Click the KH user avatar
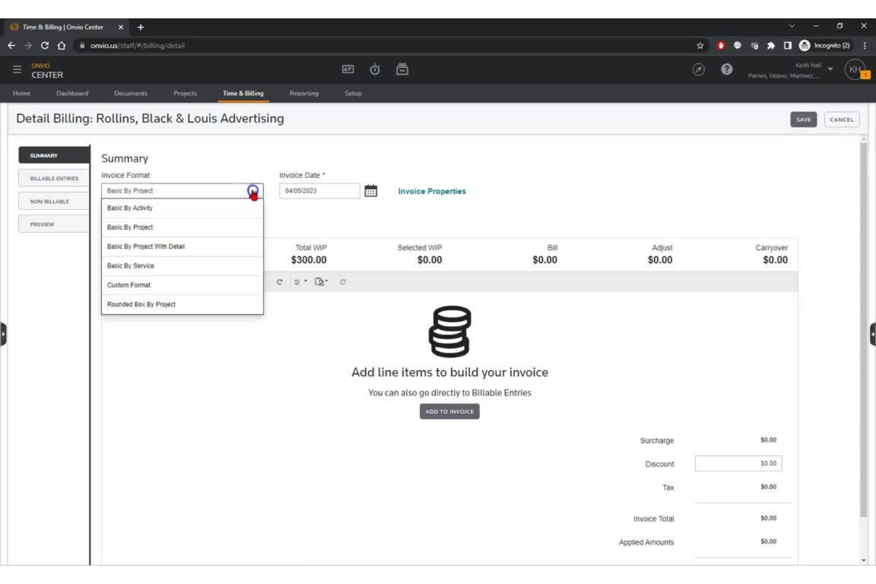This screenshot has height=584, width=876. point(854,68)
